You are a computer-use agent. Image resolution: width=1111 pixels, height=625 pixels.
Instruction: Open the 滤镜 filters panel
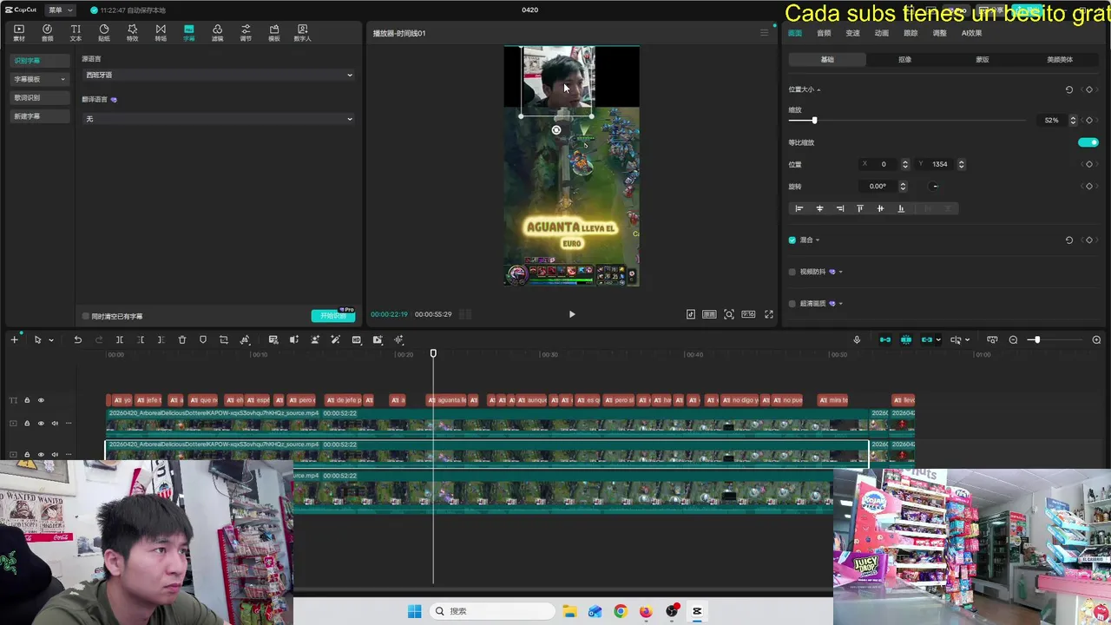(x=217, y=33)
